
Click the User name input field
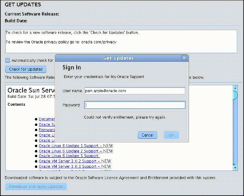pyautogui.click(x=135, y=91)
